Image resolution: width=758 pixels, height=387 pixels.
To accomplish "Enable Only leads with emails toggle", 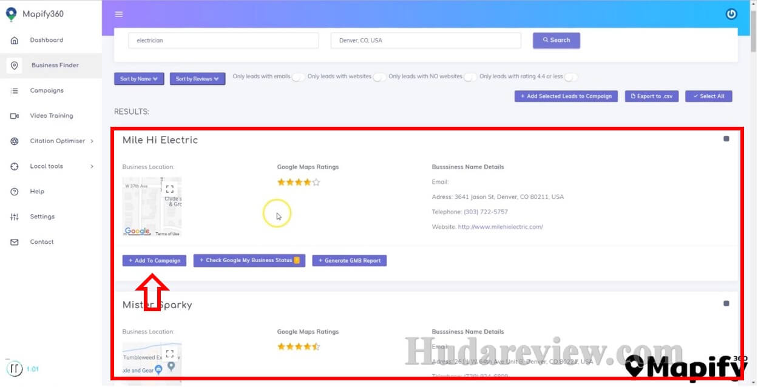I will pyautogui.click(x=298, y=77).
